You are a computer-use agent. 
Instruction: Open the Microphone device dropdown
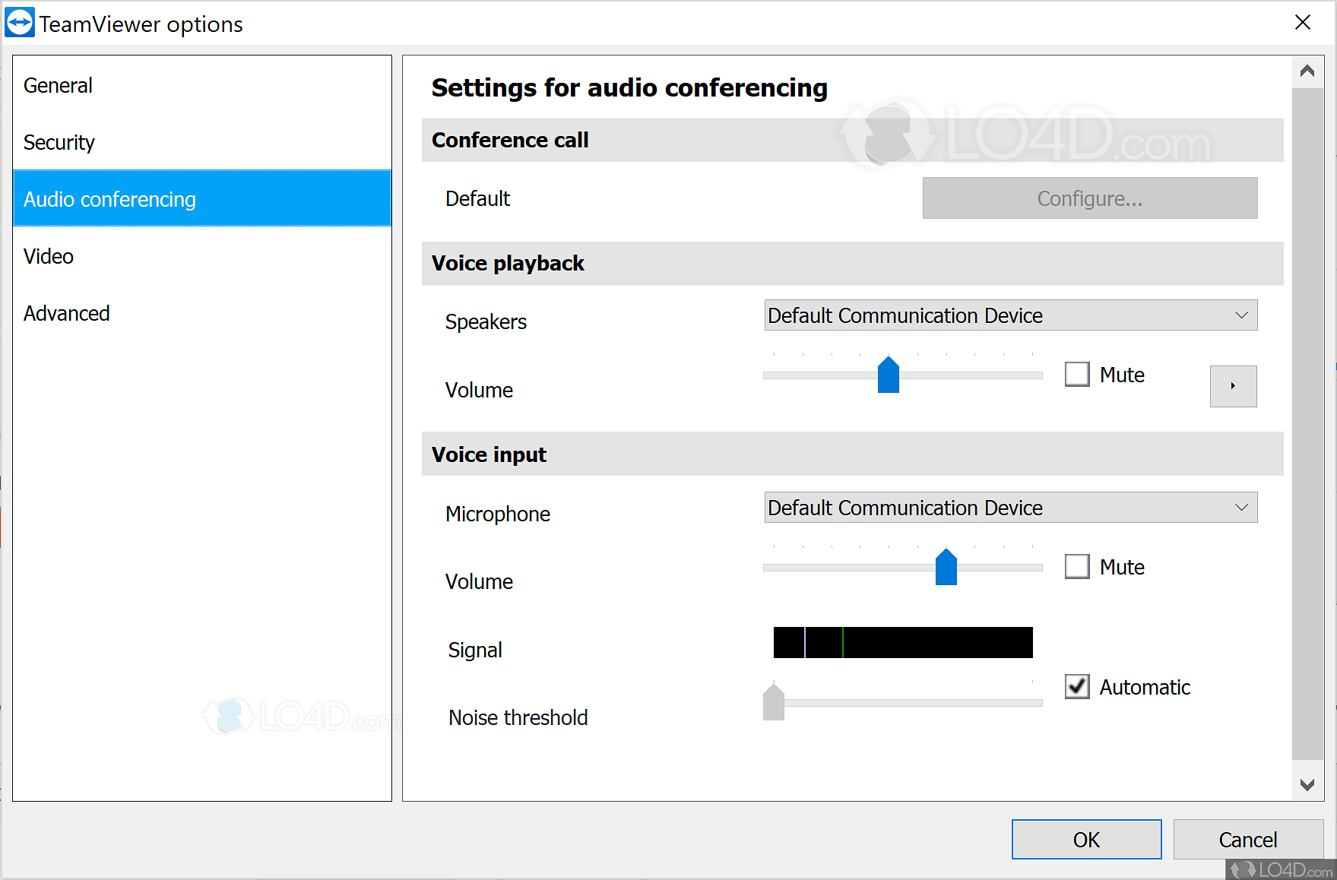(1010, 508)
